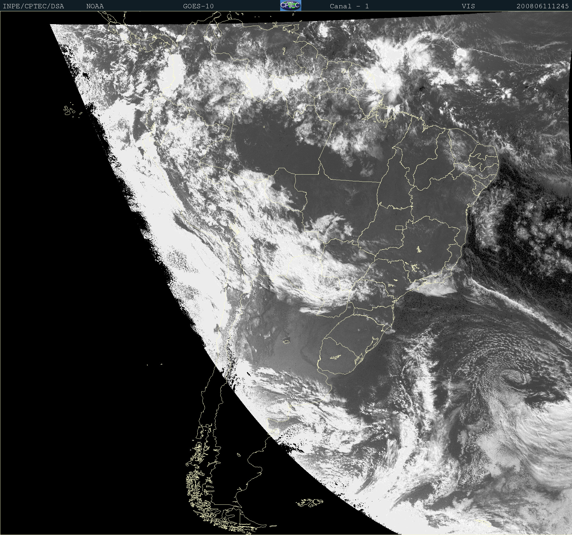Click the CPTEC logo in header
The image size is (572, 535).
(291, 6)
